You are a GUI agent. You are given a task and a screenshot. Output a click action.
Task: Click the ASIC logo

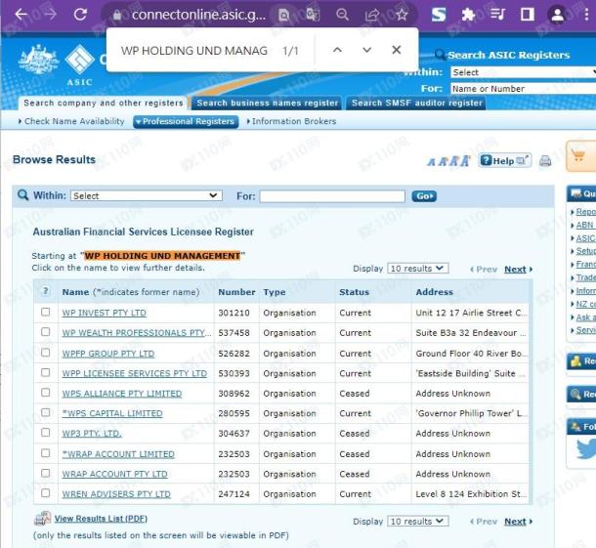79,64
